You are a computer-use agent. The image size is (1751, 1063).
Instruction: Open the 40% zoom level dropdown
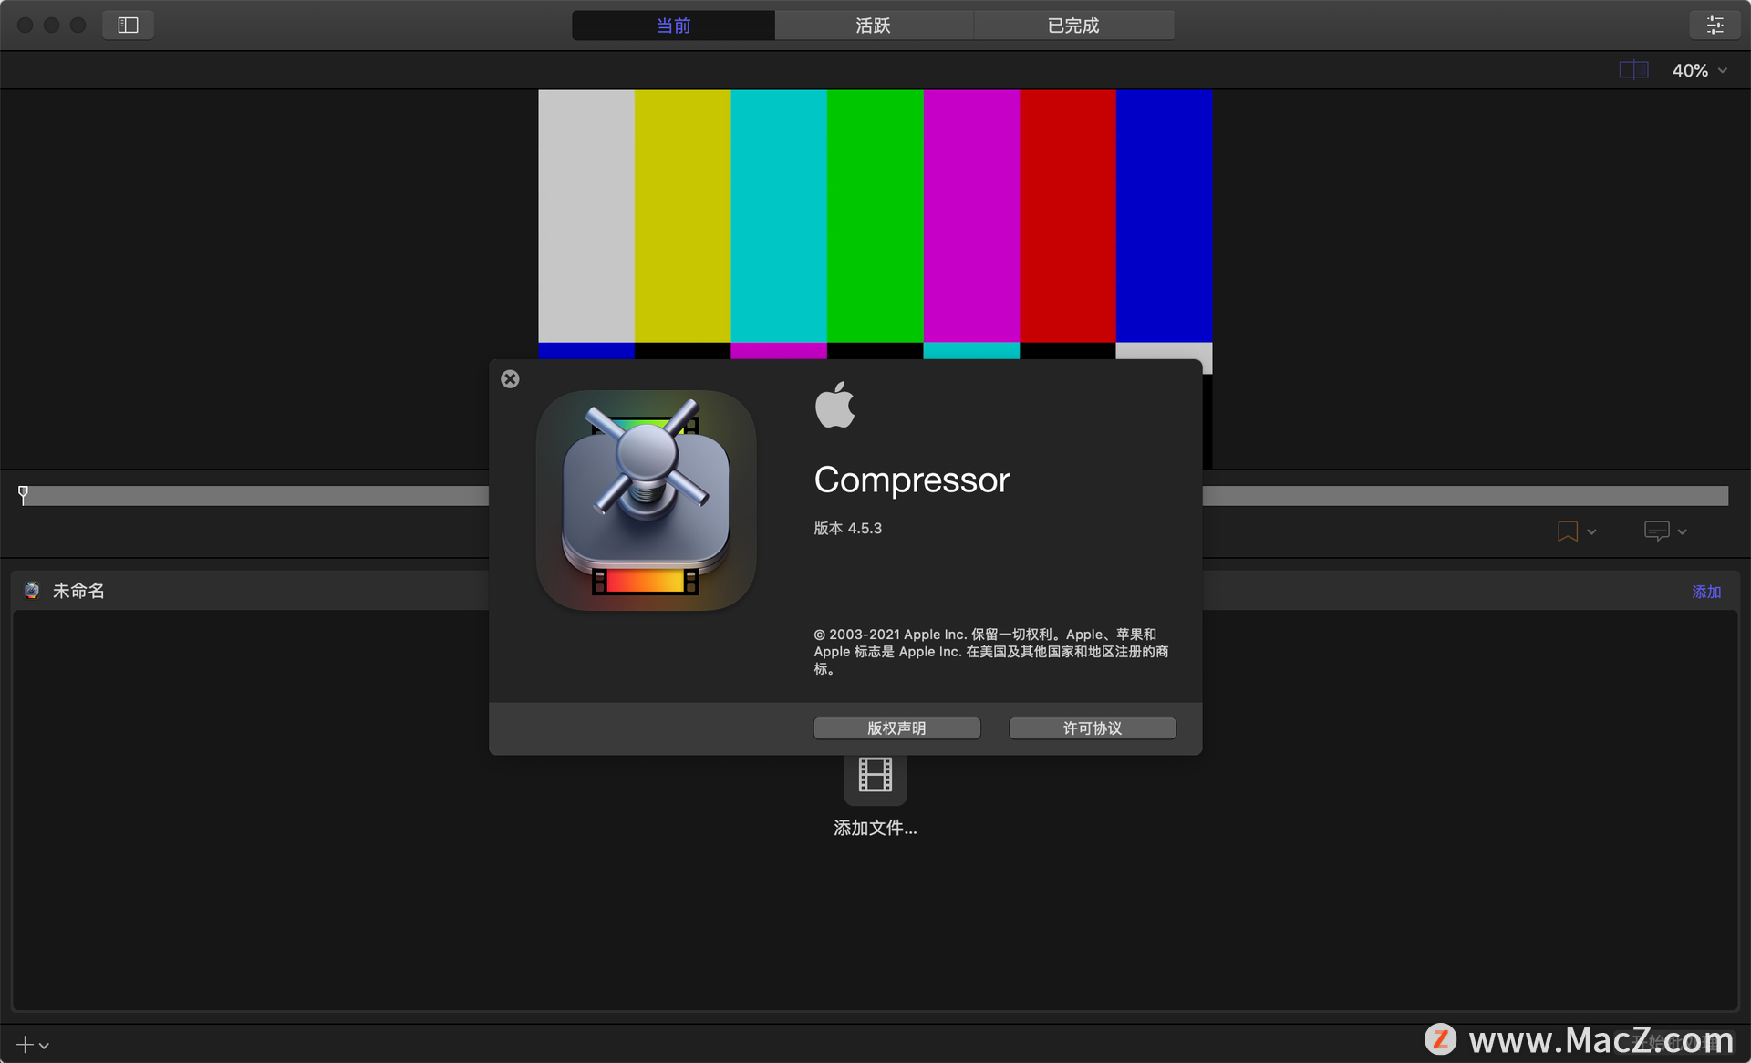1700,70
